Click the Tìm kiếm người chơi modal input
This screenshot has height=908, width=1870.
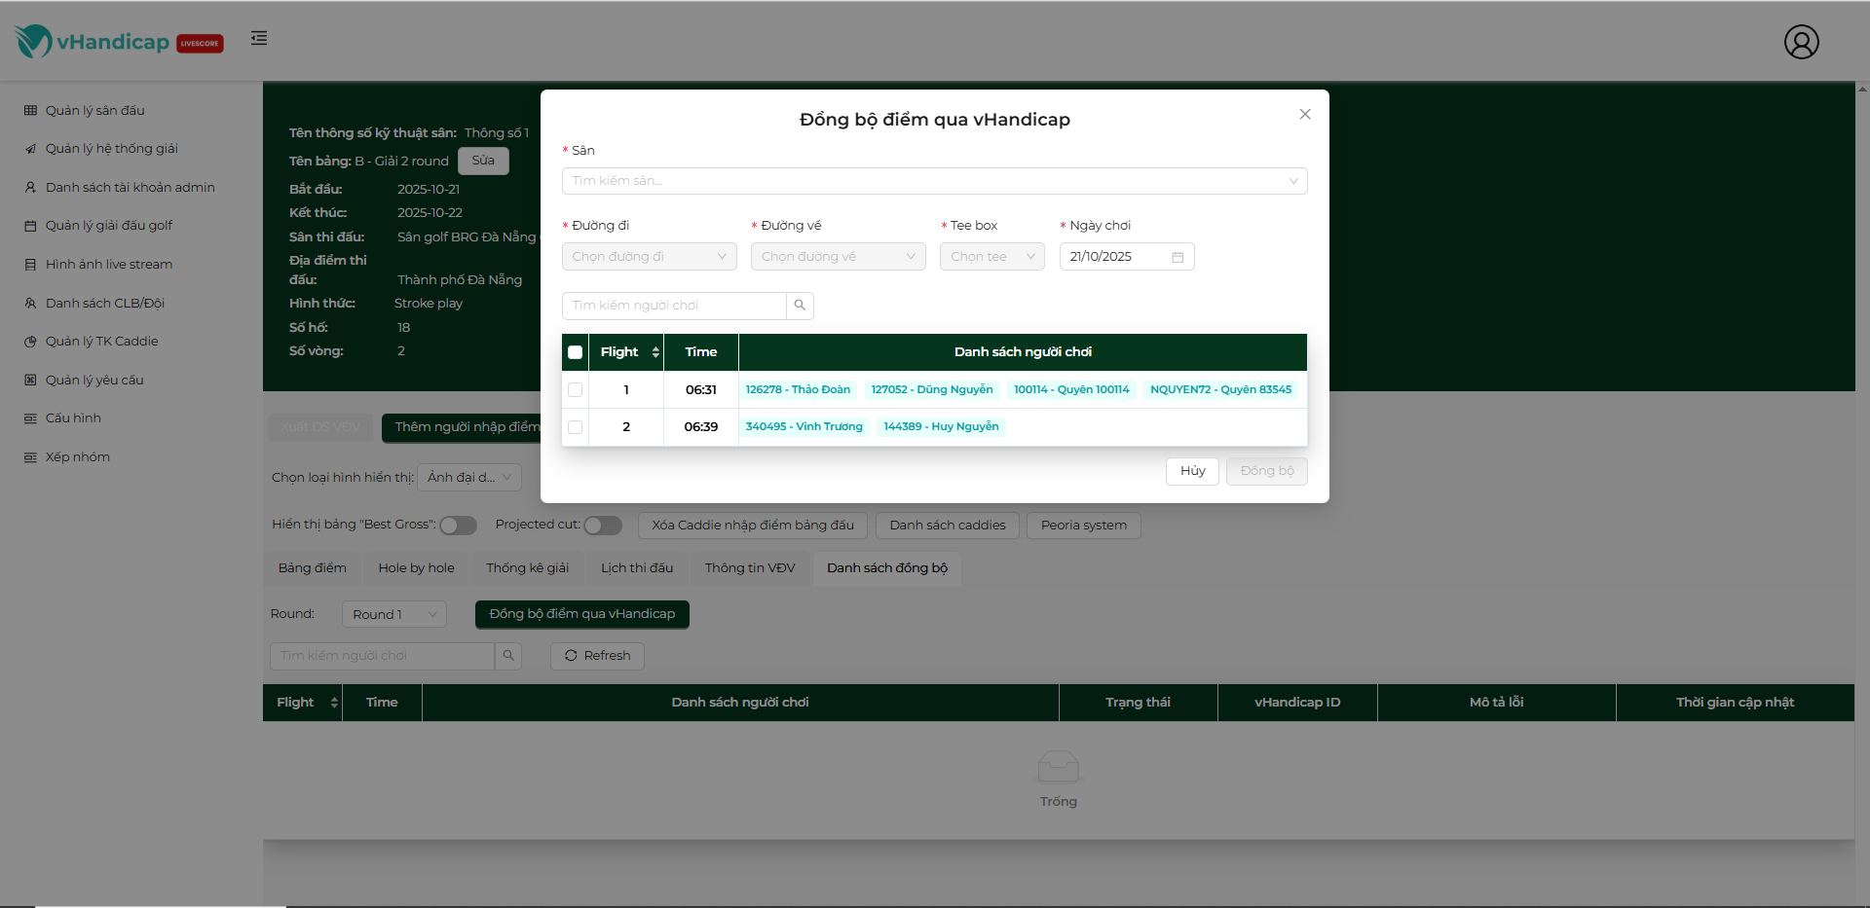674,306
